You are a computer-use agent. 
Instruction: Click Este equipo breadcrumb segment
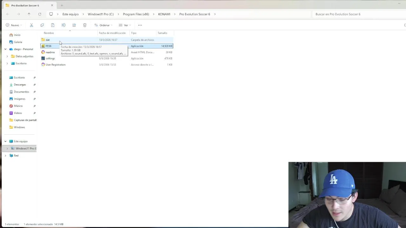tap(70, 14)
